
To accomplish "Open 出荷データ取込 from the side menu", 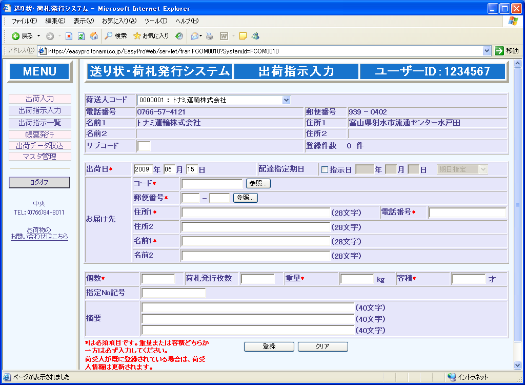I will point(40,146).
